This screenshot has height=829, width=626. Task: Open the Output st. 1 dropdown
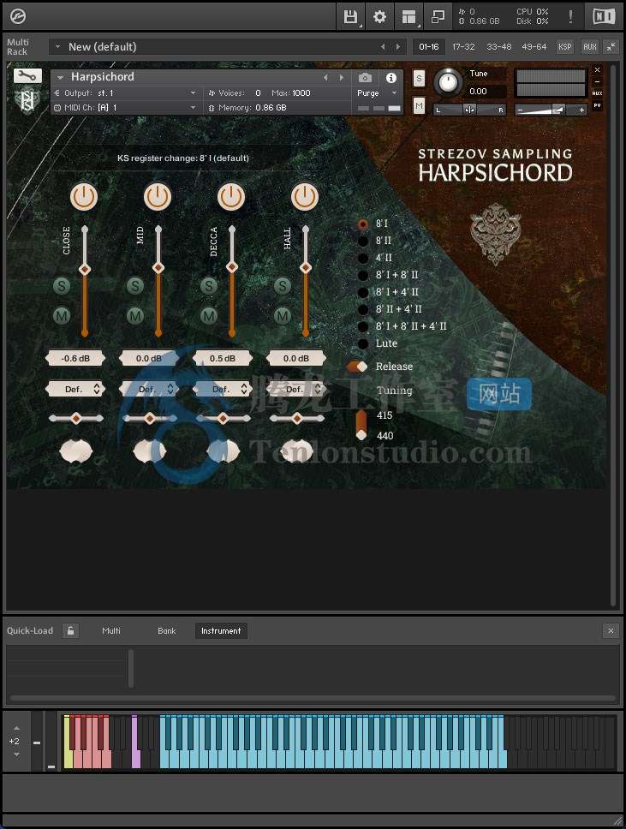coord(125,93)
